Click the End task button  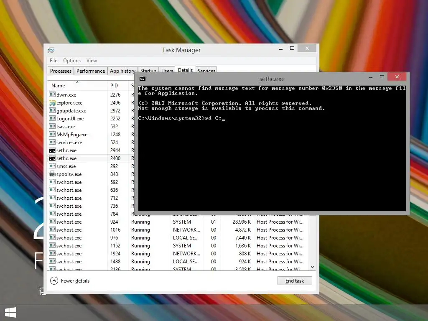[x=295, y=280]
